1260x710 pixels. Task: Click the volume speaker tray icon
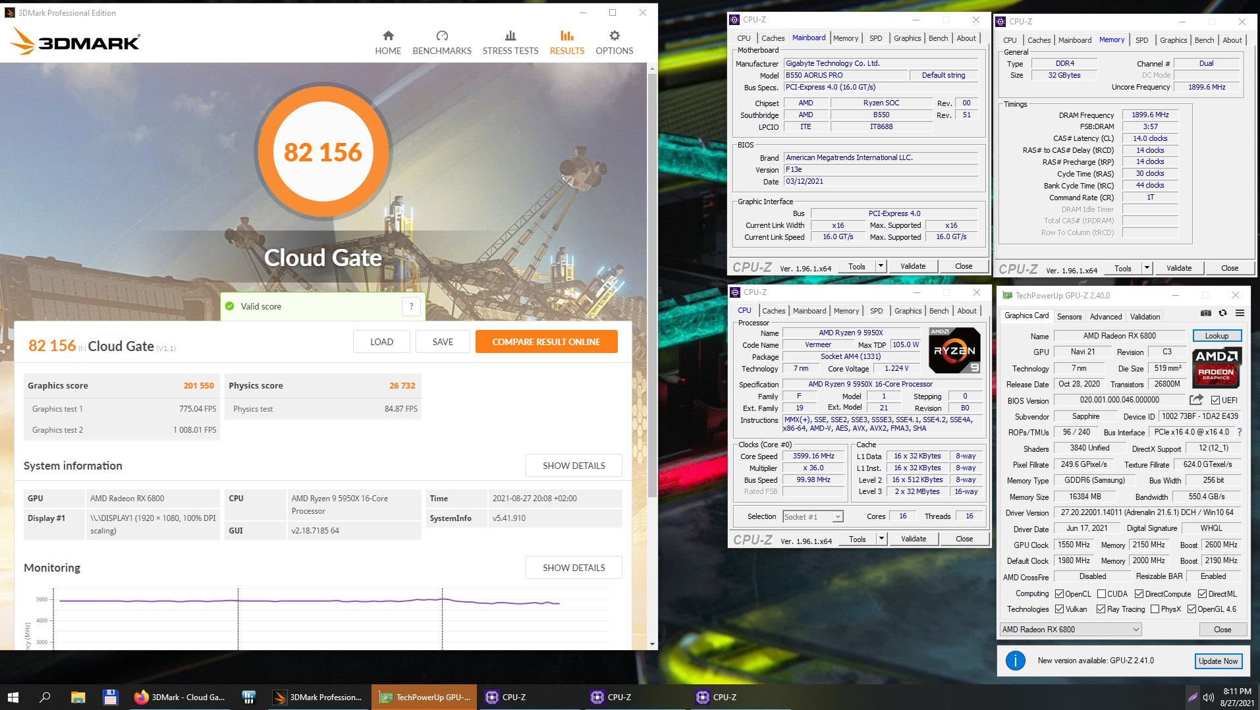pos(1209,697)
